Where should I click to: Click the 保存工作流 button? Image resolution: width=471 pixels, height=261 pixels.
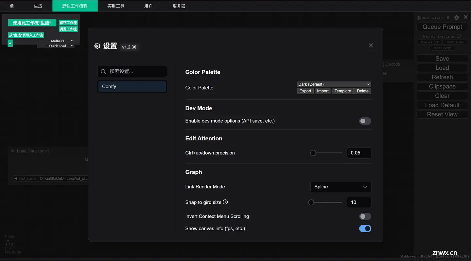68,23
